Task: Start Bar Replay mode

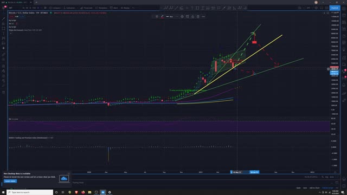Action: point(125,8)
